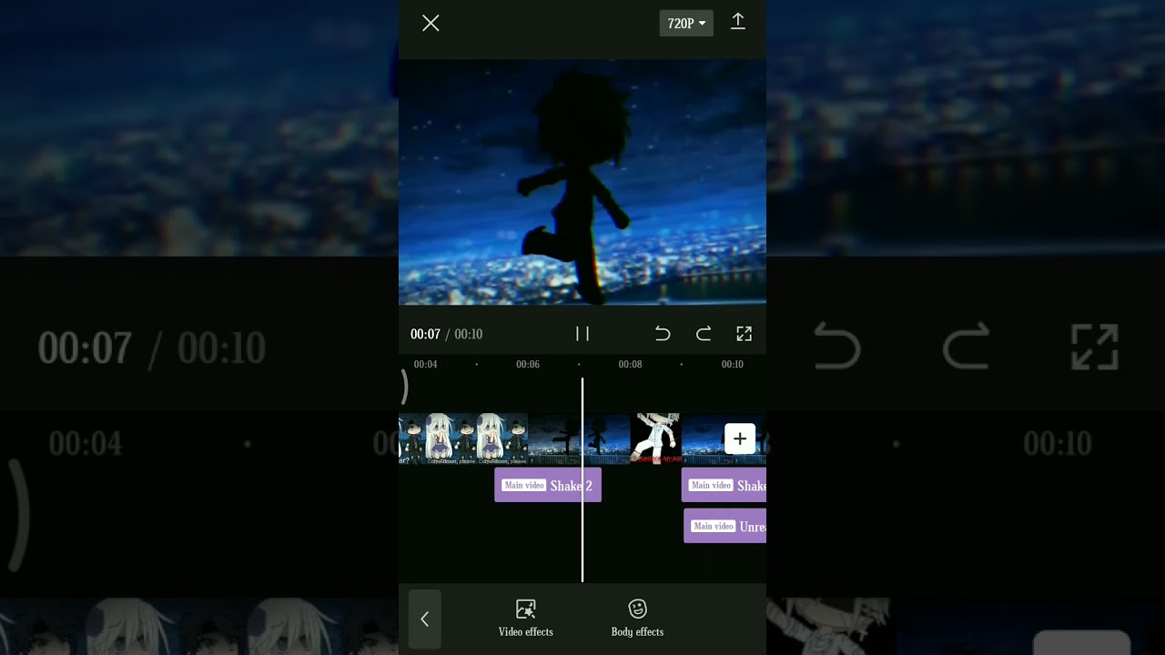The width and height of the screenshot is (1165, 655).
Task: Click the 00:07 current time readout
Action: [x=425, y=334]
